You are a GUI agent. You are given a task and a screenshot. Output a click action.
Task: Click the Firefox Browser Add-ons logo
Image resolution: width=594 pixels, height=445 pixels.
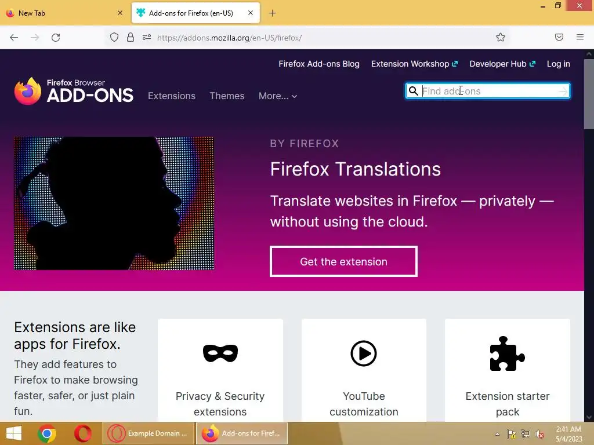tap(74, 91)
